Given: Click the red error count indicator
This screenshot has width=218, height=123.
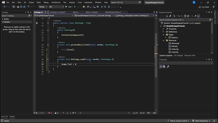Looking at the screenshot, I should coord(50,113).
